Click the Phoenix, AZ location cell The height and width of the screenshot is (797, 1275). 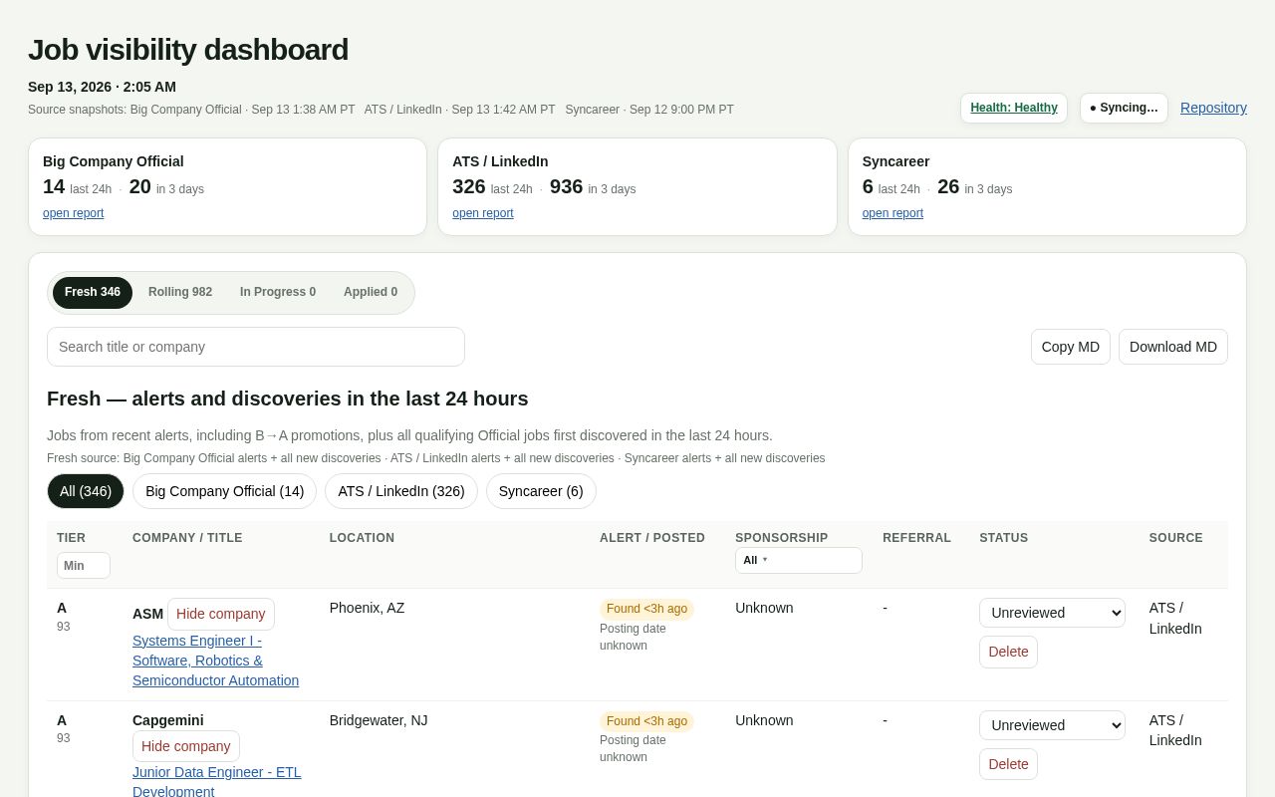pos(367,608)
